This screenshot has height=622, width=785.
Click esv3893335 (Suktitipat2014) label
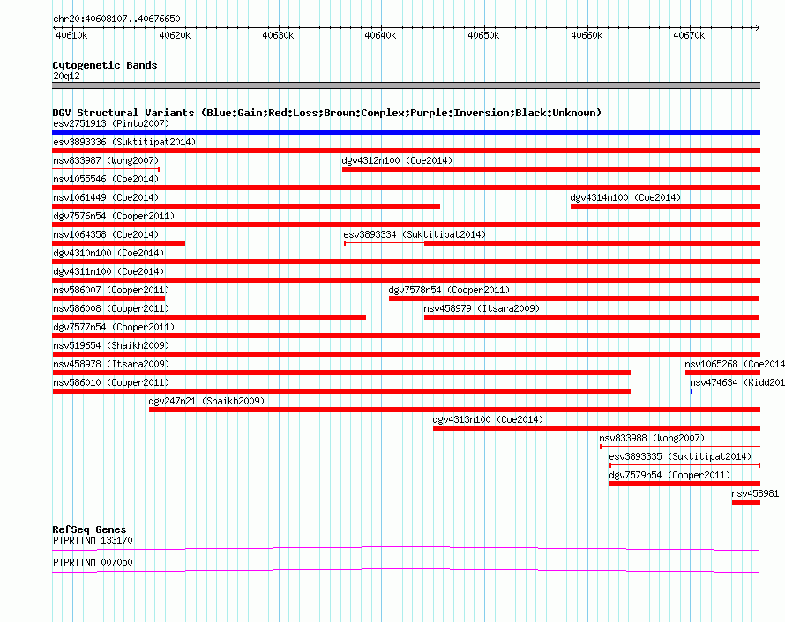point(680,456)
